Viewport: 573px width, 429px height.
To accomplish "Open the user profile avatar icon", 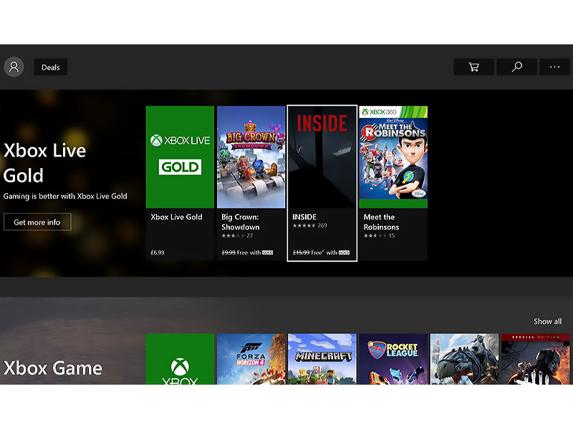I will click(x=14, y=67).
